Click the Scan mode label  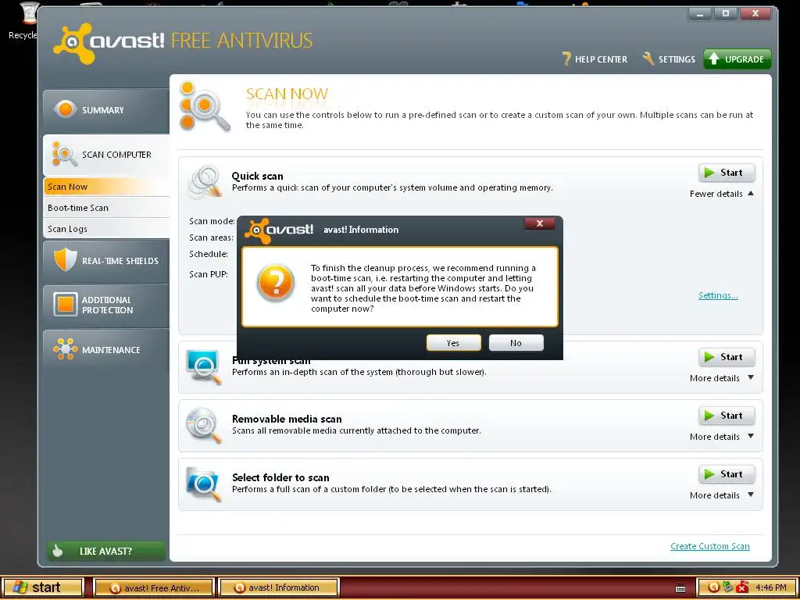[212, 221]
